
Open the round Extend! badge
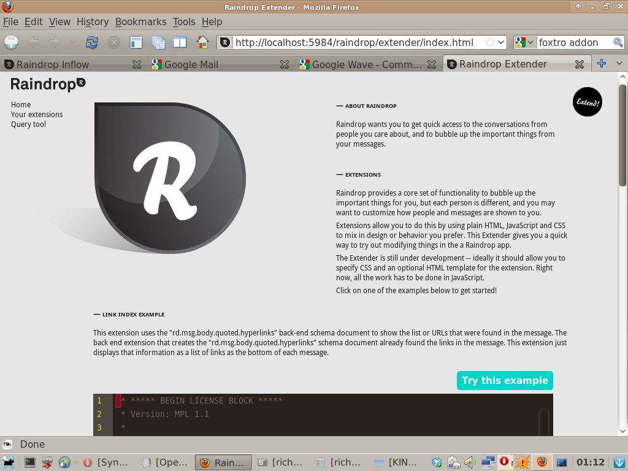587,102
